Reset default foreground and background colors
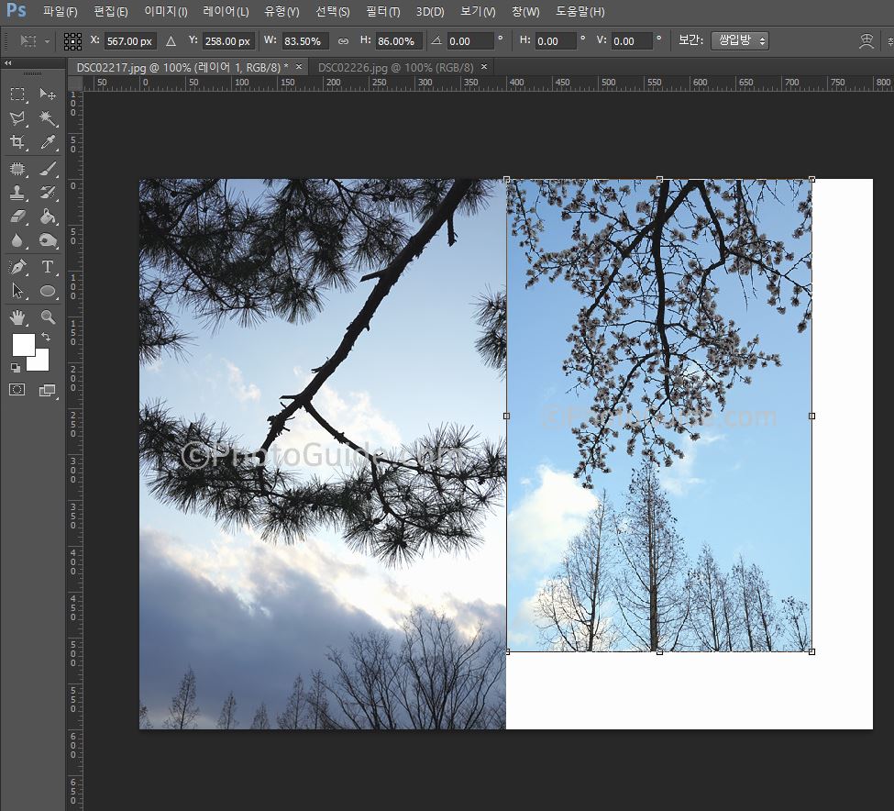894x811 pixels. [16, 368]
